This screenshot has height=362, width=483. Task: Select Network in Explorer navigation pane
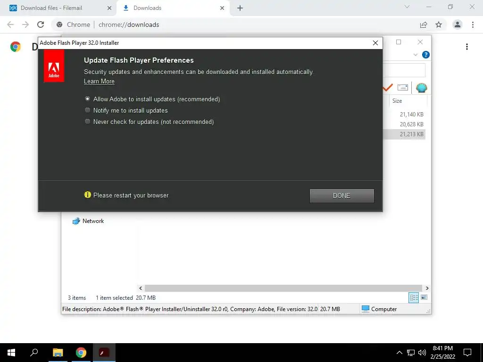point(88,221)
